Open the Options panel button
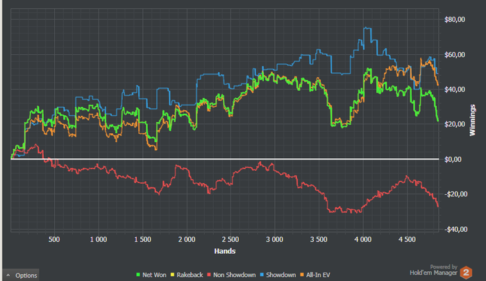The height and width of the screenshot is (281, 486). [x=21, y=275]
